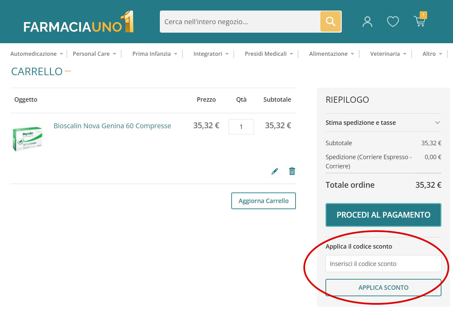
Task: Click the FarmaciaUno logo
Action: (x=79, y=22)
